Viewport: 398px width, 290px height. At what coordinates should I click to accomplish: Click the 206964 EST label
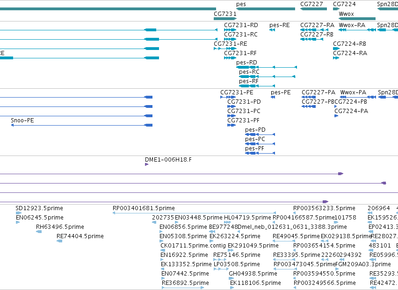click(379, 209)
